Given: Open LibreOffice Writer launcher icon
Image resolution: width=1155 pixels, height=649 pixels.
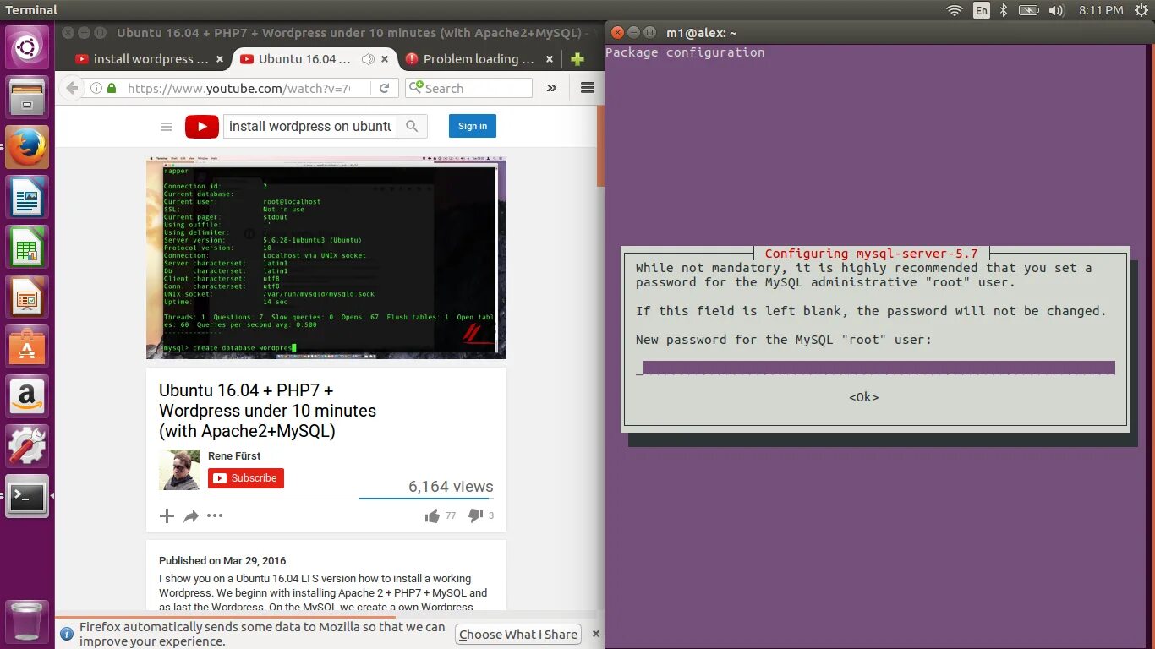Looking at the screenshot, I should [x=28, y=197].
